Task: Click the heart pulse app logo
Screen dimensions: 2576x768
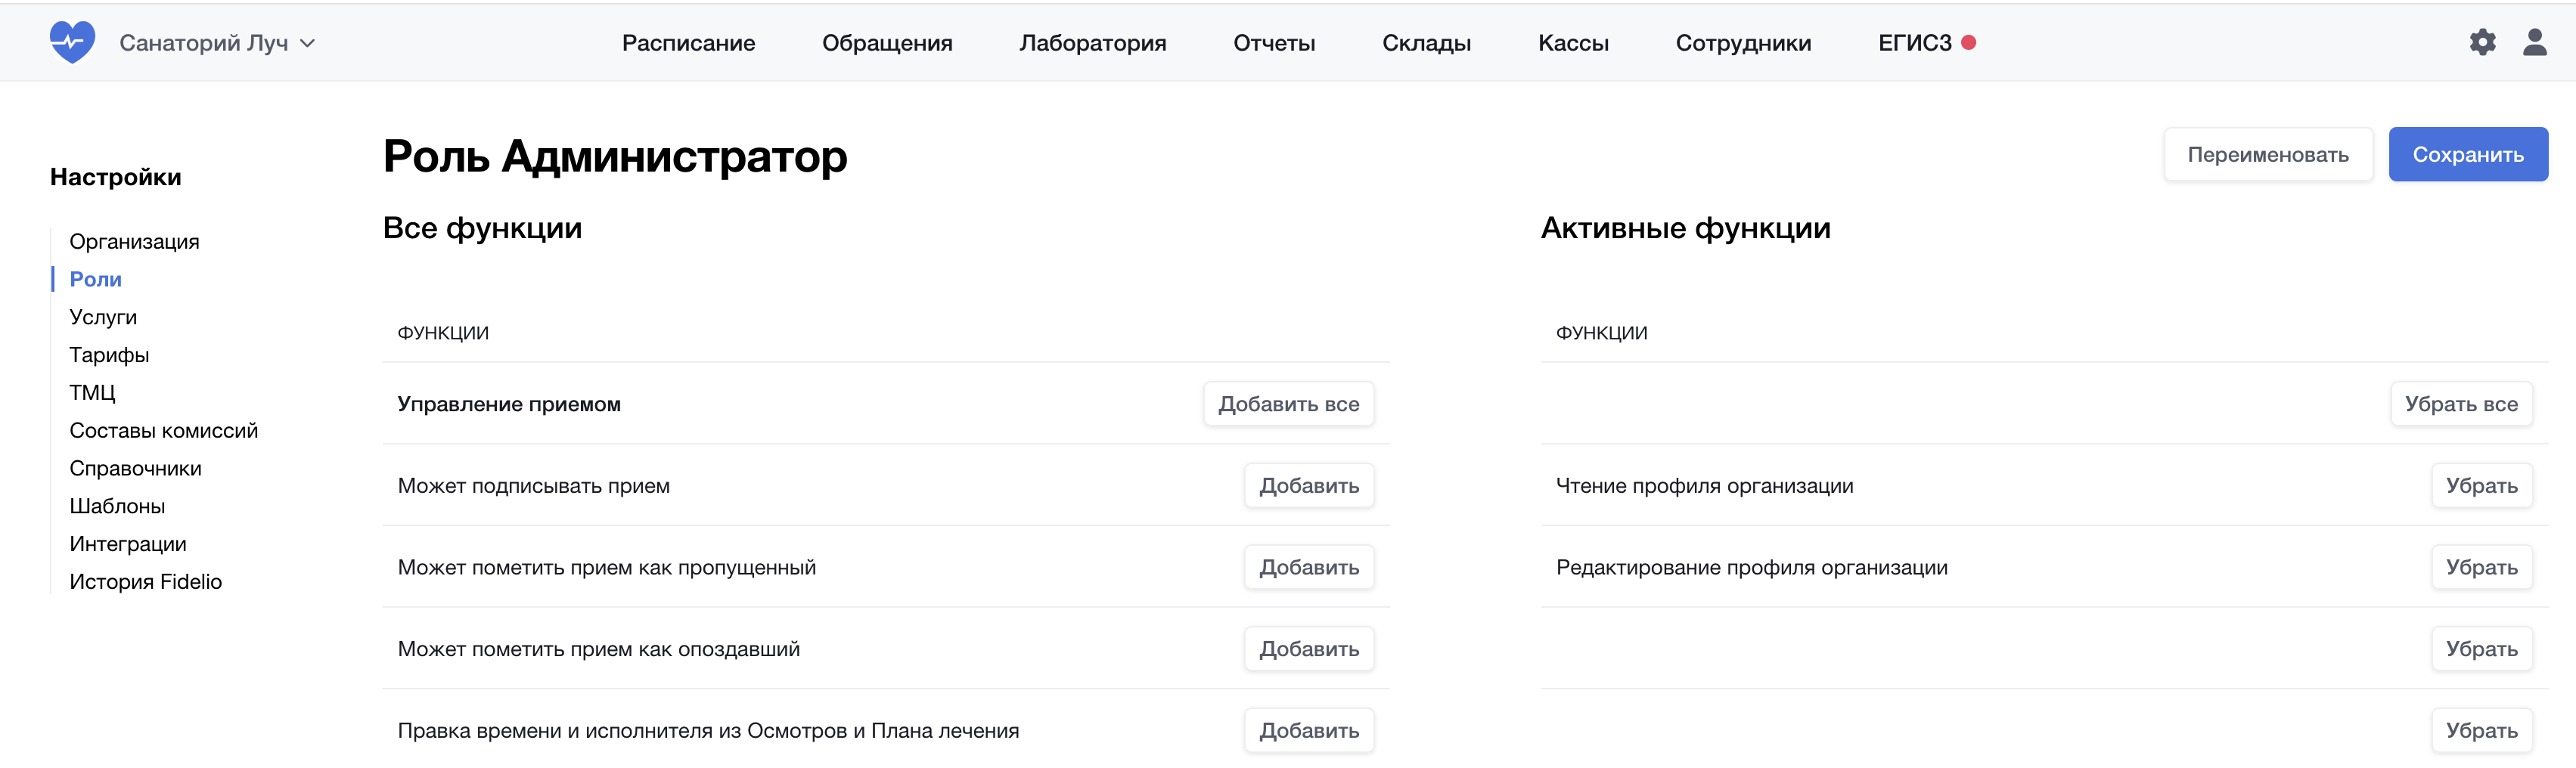Action: (x=72, y=42)
